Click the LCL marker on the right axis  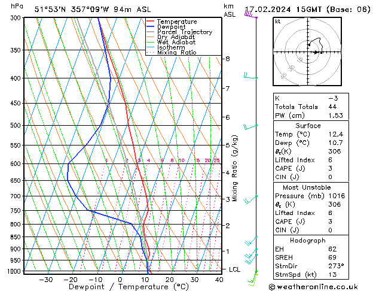pos(235,269)
